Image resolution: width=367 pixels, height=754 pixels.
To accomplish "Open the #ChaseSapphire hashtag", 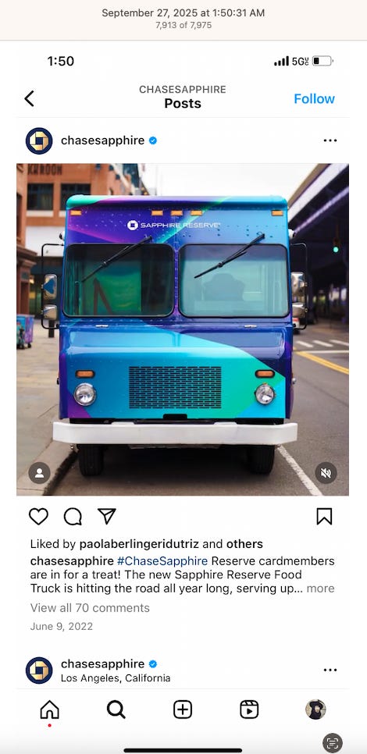I will (x=162, y=561).
